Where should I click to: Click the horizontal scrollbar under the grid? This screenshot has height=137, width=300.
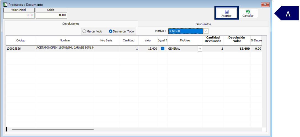(x=53, y=129)
